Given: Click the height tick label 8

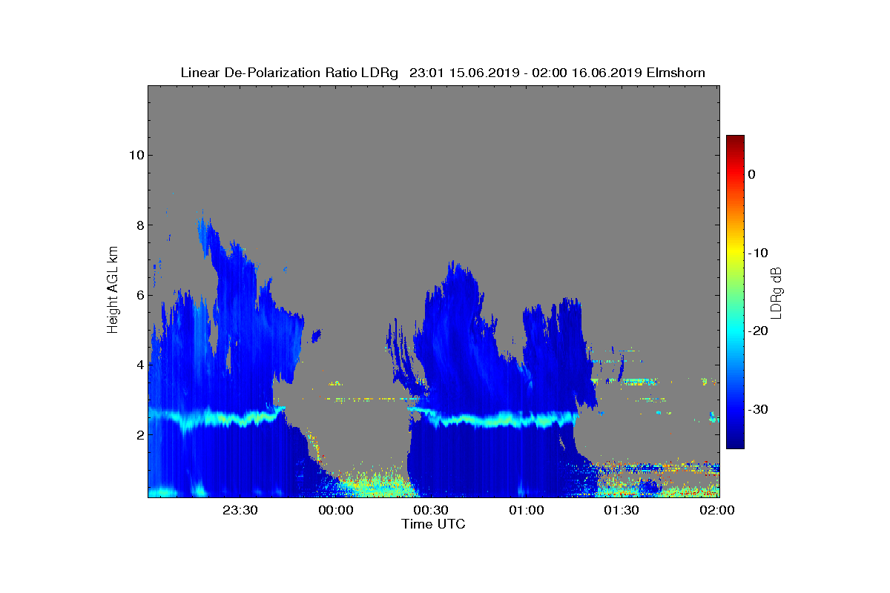Looking at the screenshot, I should tap(139, 225).
